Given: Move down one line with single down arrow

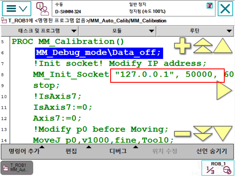Looking at the screenshot, I should (x=223, y=133).
